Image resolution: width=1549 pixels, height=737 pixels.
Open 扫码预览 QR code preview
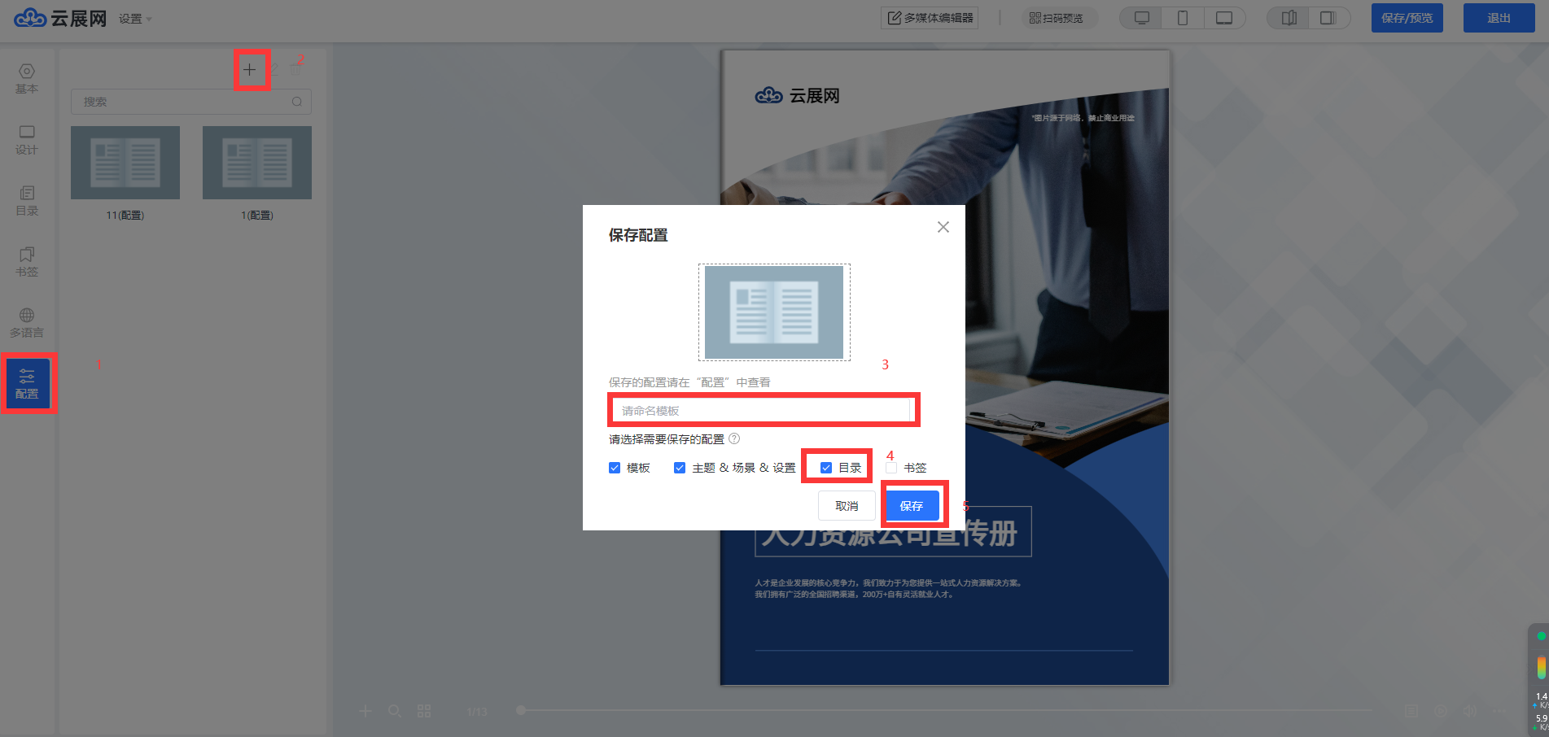click(x=1057, y=18)
